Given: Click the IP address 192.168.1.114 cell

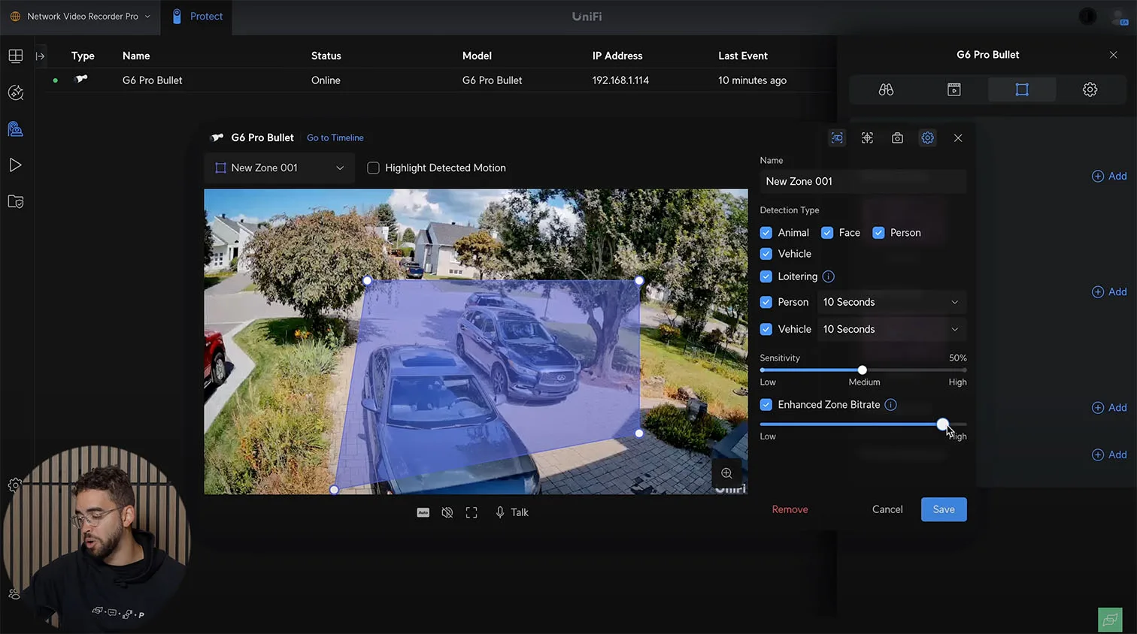Looking at the screenshot, I should coord(620,80).
